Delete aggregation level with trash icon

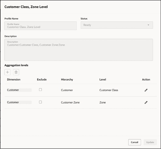(x=16, y=72)
